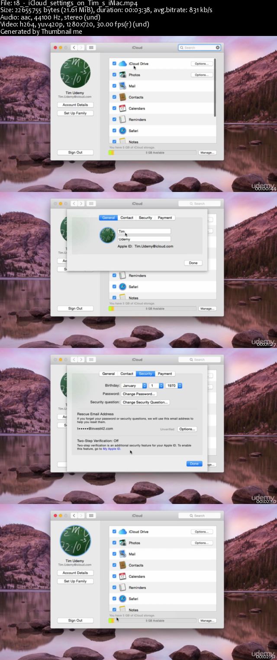Click Account Details button in the 00:00:44 frame

coord(75,105)
